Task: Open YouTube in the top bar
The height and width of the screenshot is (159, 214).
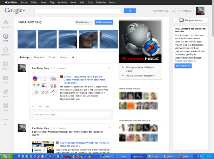Action: [62, 2]
